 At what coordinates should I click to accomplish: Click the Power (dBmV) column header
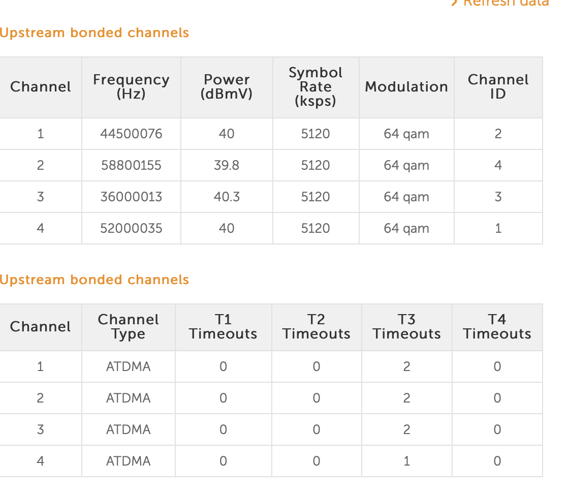point(227,87)
